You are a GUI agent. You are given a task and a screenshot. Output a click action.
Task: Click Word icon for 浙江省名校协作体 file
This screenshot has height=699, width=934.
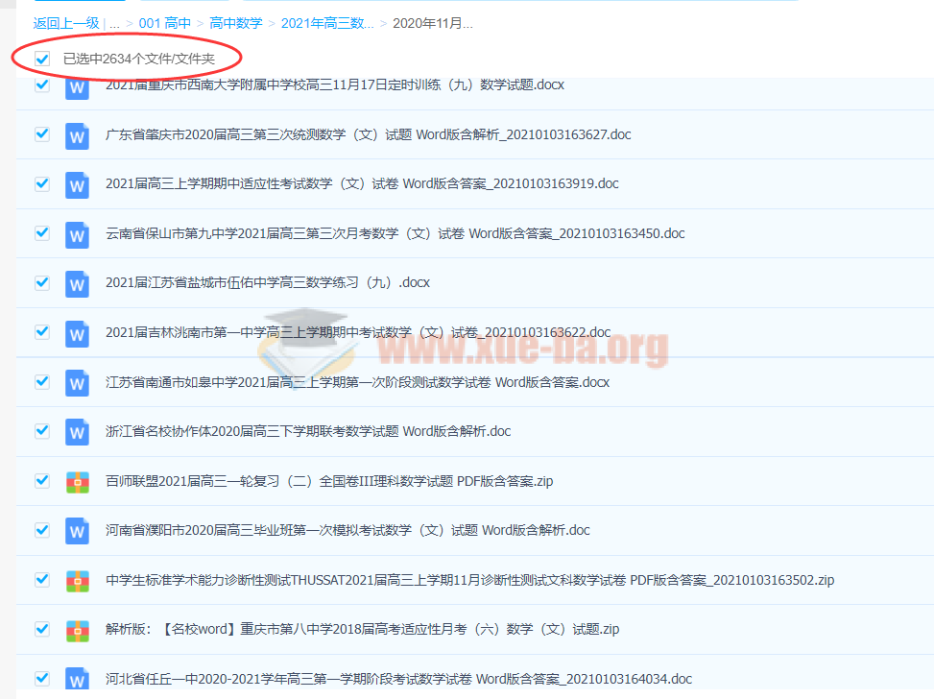coord(77,432)
